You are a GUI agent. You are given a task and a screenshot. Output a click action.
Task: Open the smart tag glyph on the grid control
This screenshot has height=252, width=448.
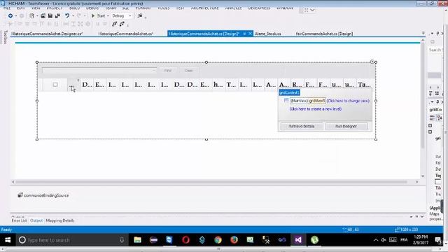(372, 62)
